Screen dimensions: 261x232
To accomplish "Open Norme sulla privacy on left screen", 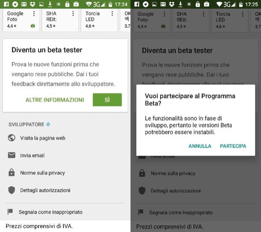I will pyautogui.click(x=43, y=173).
